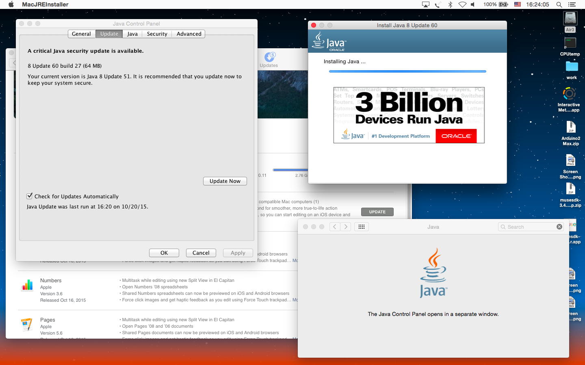
Task: Click the Update Now button
Action: 225,181
